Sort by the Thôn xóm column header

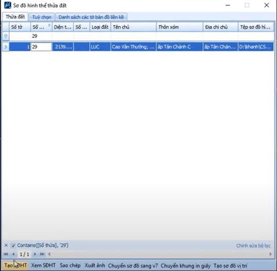179,27
